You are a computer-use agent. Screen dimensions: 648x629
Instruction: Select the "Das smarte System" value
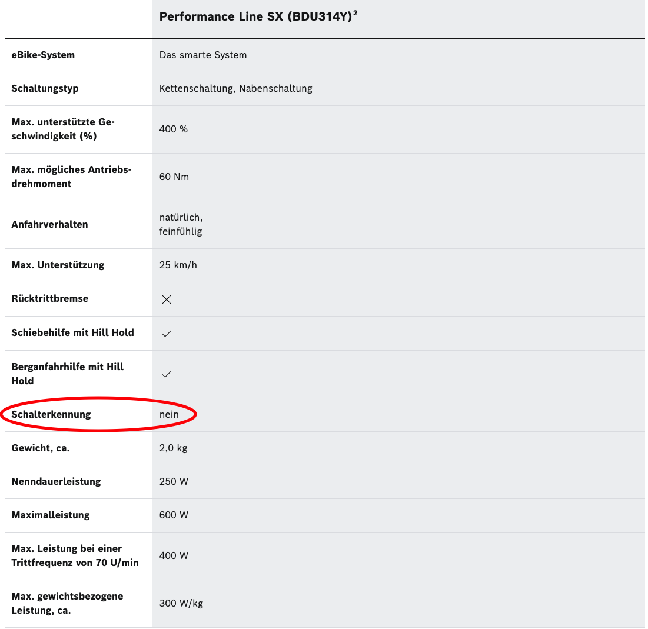pyautogui.click(x=203, y=55)
